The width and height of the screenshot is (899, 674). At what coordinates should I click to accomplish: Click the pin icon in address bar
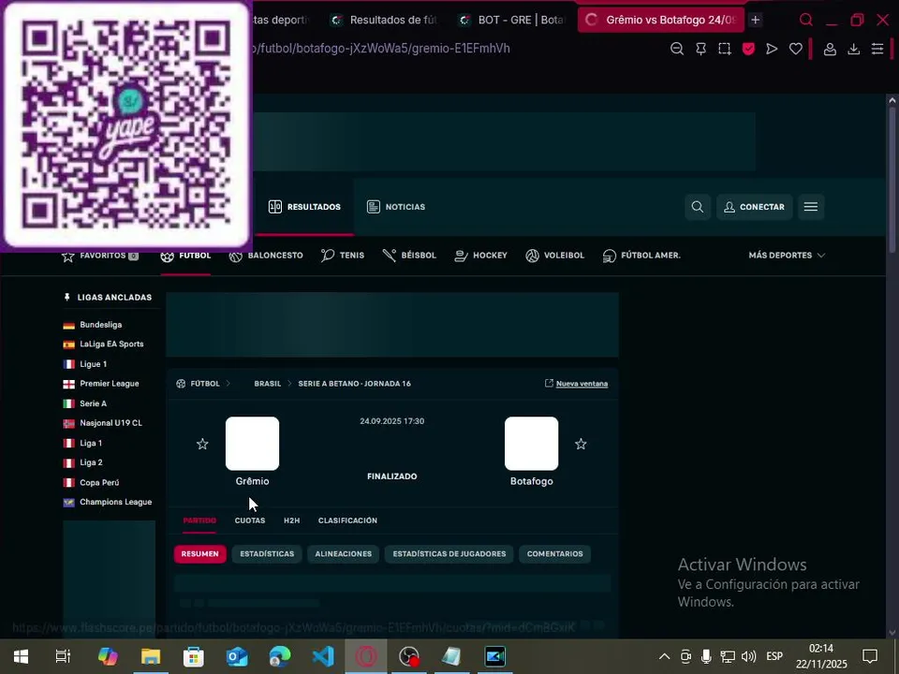pos(700,49)
